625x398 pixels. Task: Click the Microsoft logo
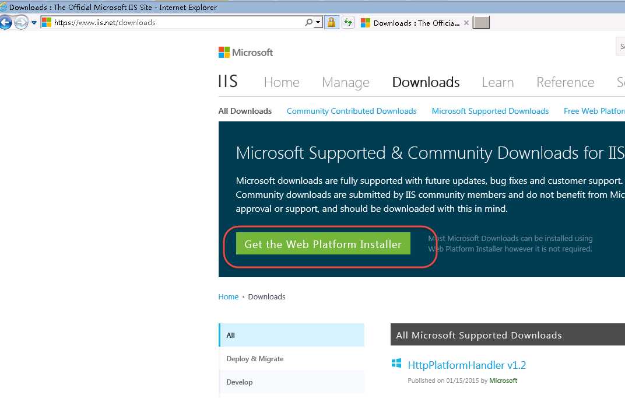(245, 53)
